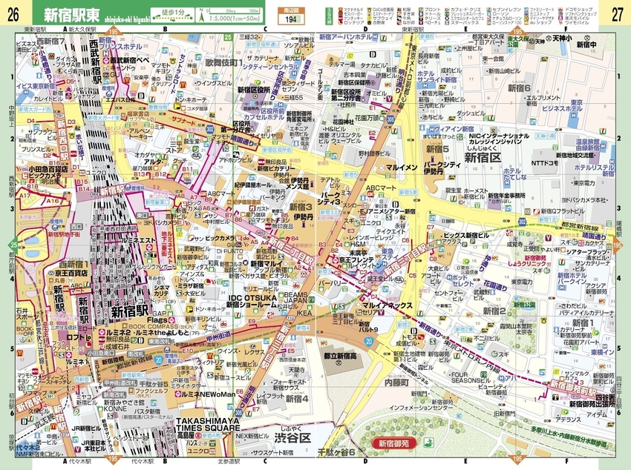Click the 新宿マルイ store label
Screen dimensions: 631x470
[267, 263]
